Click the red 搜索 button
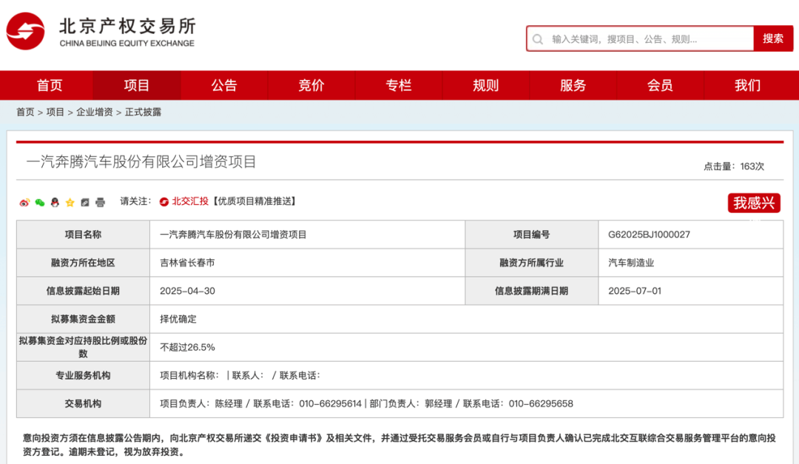 coord(773,38)
